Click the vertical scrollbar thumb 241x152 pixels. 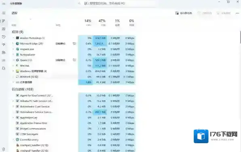pos(240,37)
